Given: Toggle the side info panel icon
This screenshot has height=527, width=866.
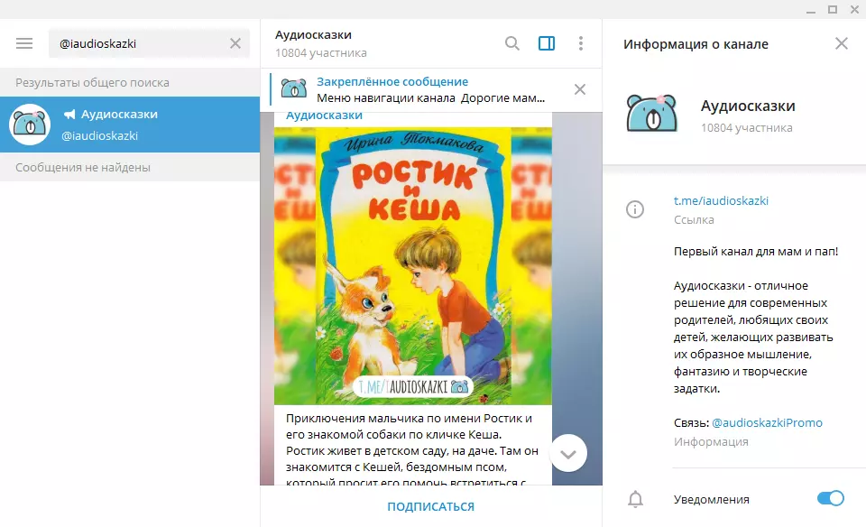Looking at the screenshot, I should point(546,43).
